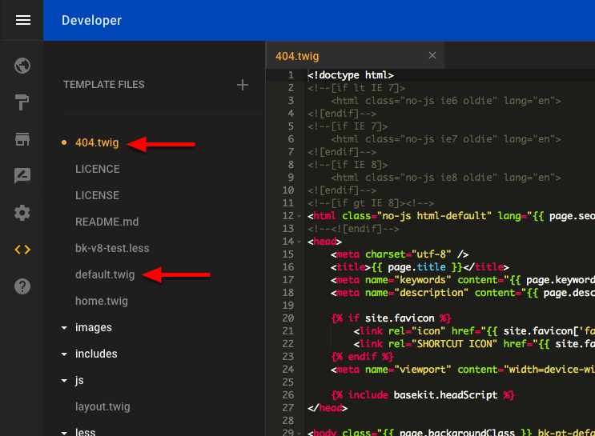Click line number 16 in gutter
595x436 pixels.
[288, 267]
